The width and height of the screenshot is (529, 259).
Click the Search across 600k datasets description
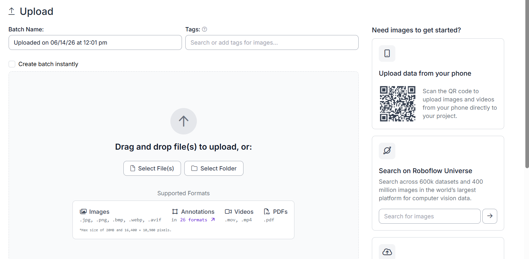(x=431, y=190)
